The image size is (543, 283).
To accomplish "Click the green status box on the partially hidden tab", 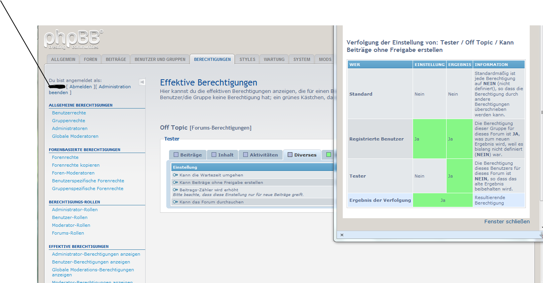I will [x=329, y=155].
